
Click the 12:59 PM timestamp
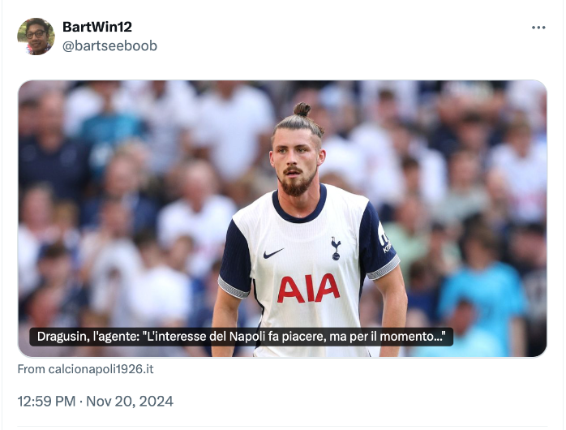click(x=46, y=401)
